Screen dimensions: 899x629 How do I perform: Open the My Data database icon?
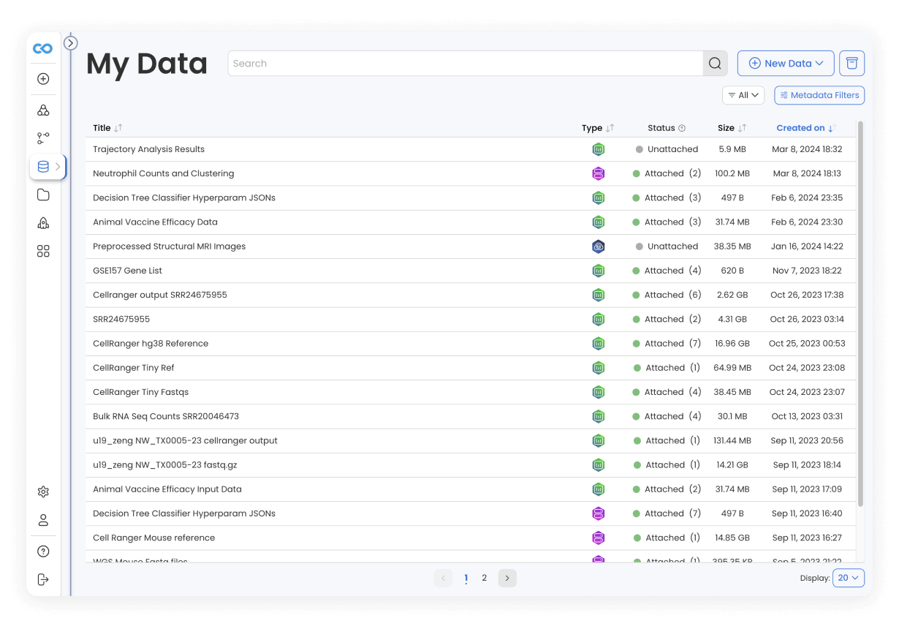click(42, 166)
